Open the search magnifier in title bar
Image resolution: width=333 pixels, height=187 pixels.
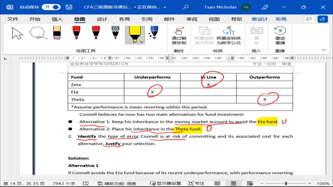[x=186, y=7]
